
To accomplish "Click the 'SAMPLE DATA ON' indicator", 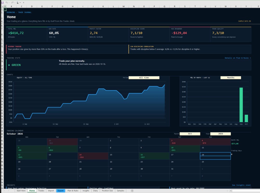I will (245, 21).
